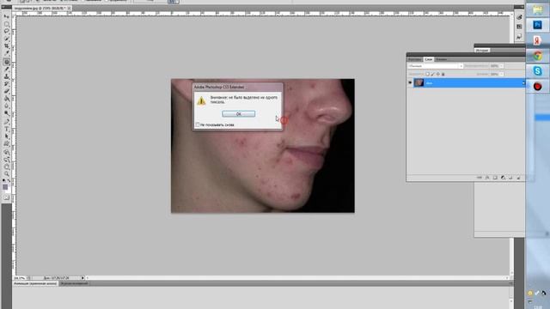Screen dimensions: 550x309
Task: Select the History Brush tool
Action: [7, 84]
